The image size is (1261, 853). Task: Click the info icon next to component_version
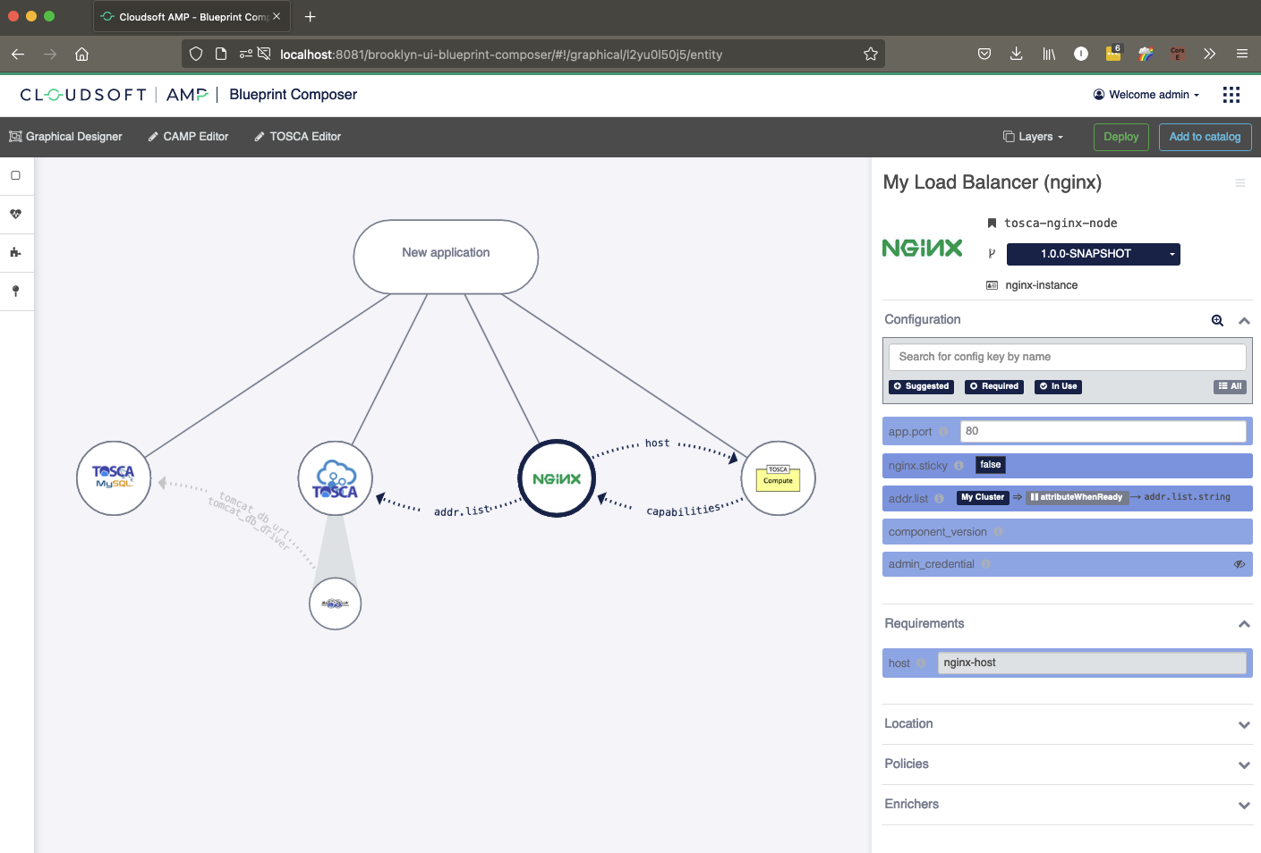(998, 532)
